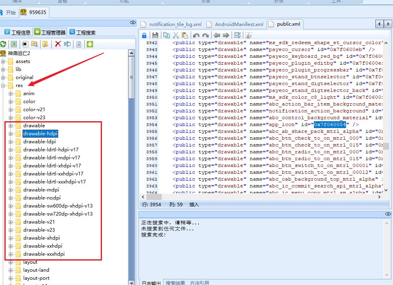The height and width of the screenshot is (285, 393).
Task: Click the black window icon in project toolbar
Action: point(25,44)
